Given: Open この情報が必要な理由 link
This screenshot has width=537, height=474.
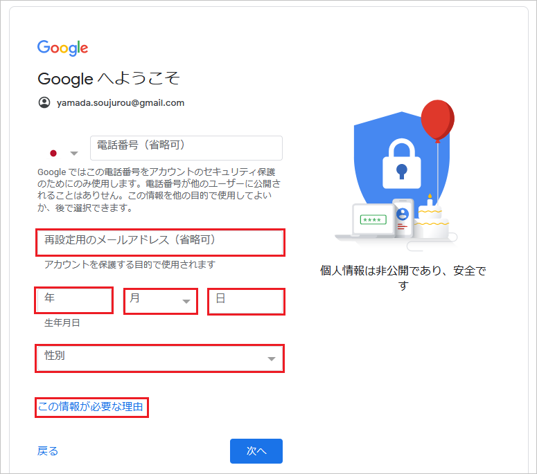Looking at the screenshot, I should [x=91, y=407].
